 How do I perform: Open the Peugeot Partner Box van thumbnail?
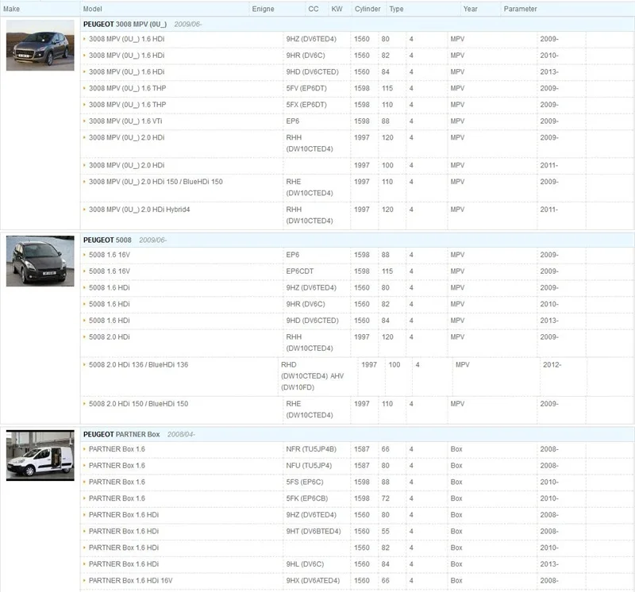click(x=40, y=456)
